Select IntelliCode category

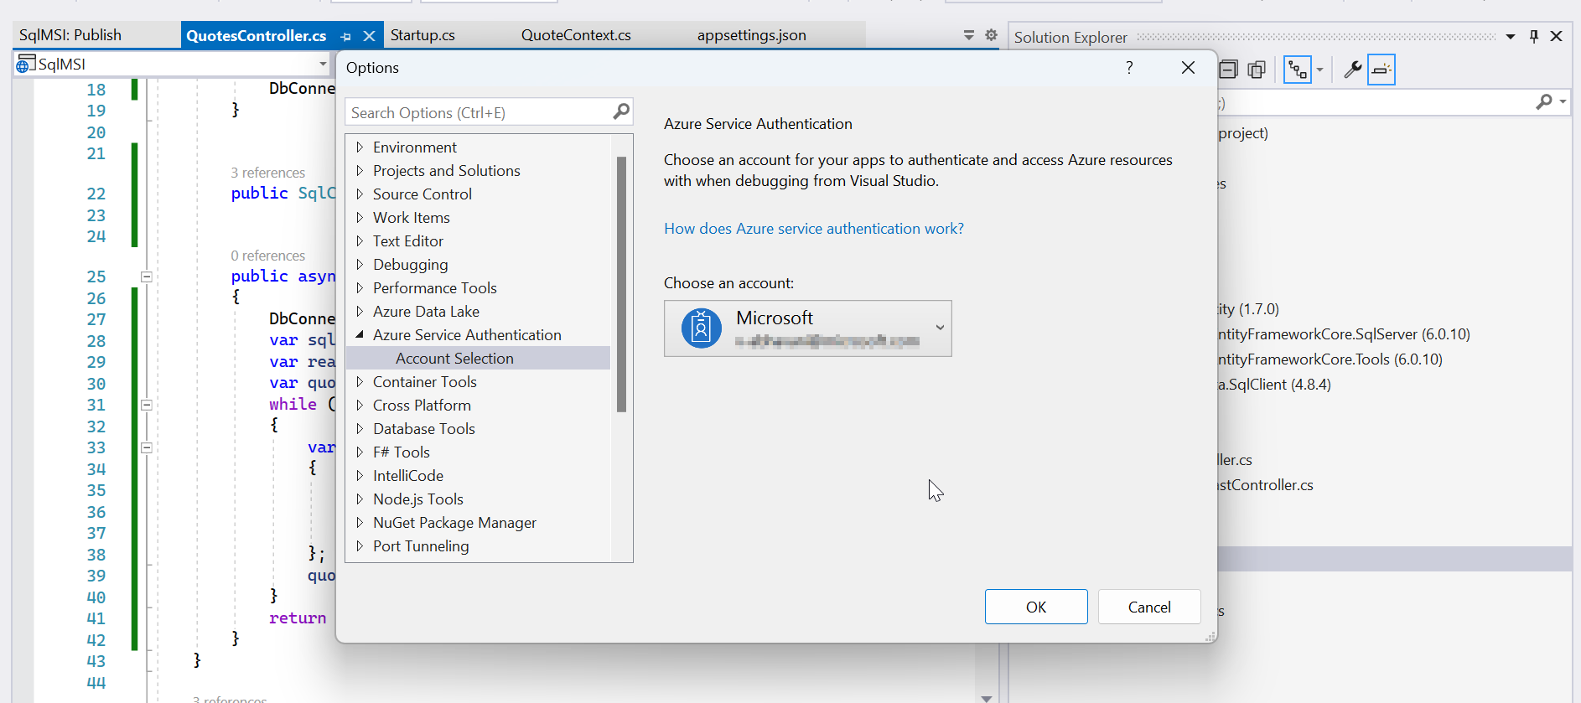(408, 475)
